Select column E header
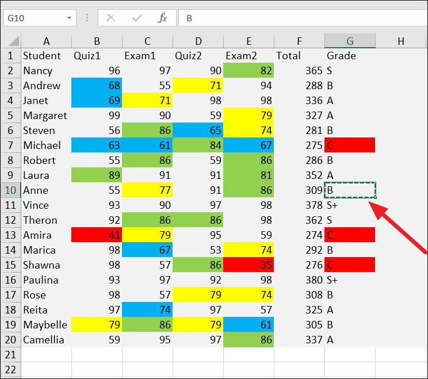 pyautogui.click(x=249, y=41)
